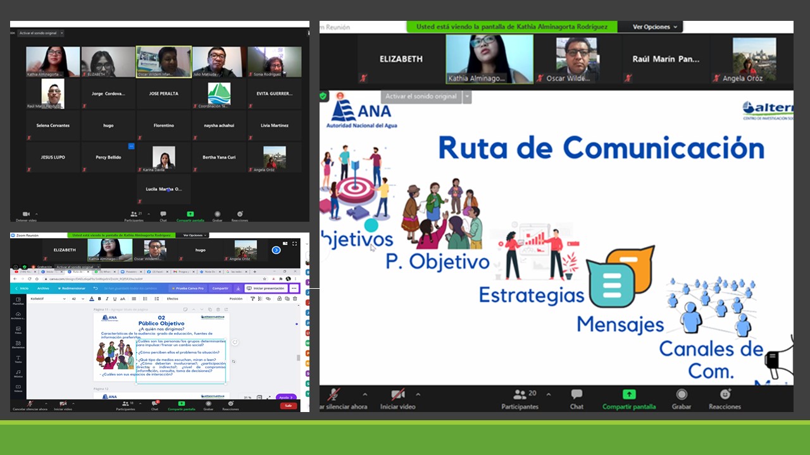Toggle Bold in the Canva text toolbar
Viewport: 810px width, 455px height.
point(99,298)
